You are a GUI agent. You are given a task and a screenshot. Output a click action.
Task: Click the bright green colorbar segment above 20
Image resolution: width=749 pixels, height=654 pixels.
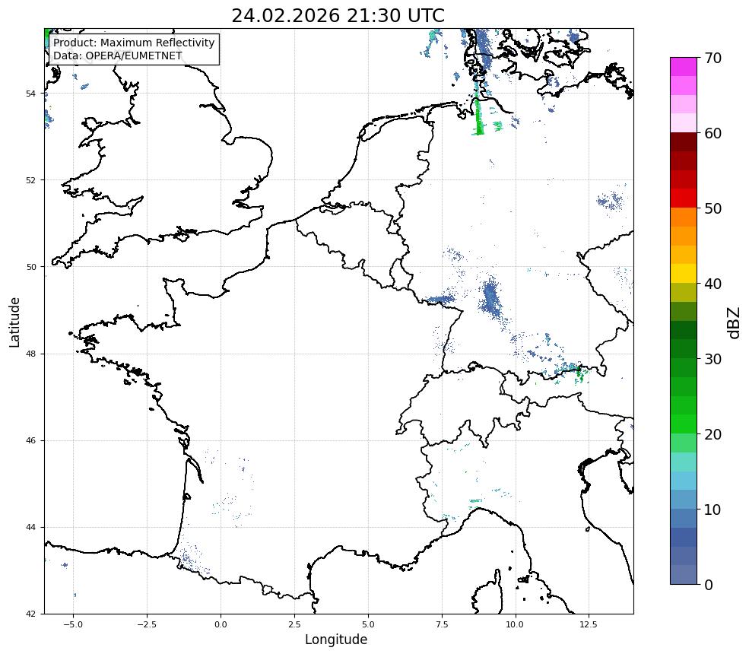pyautogui.click(x=684, y=424)
